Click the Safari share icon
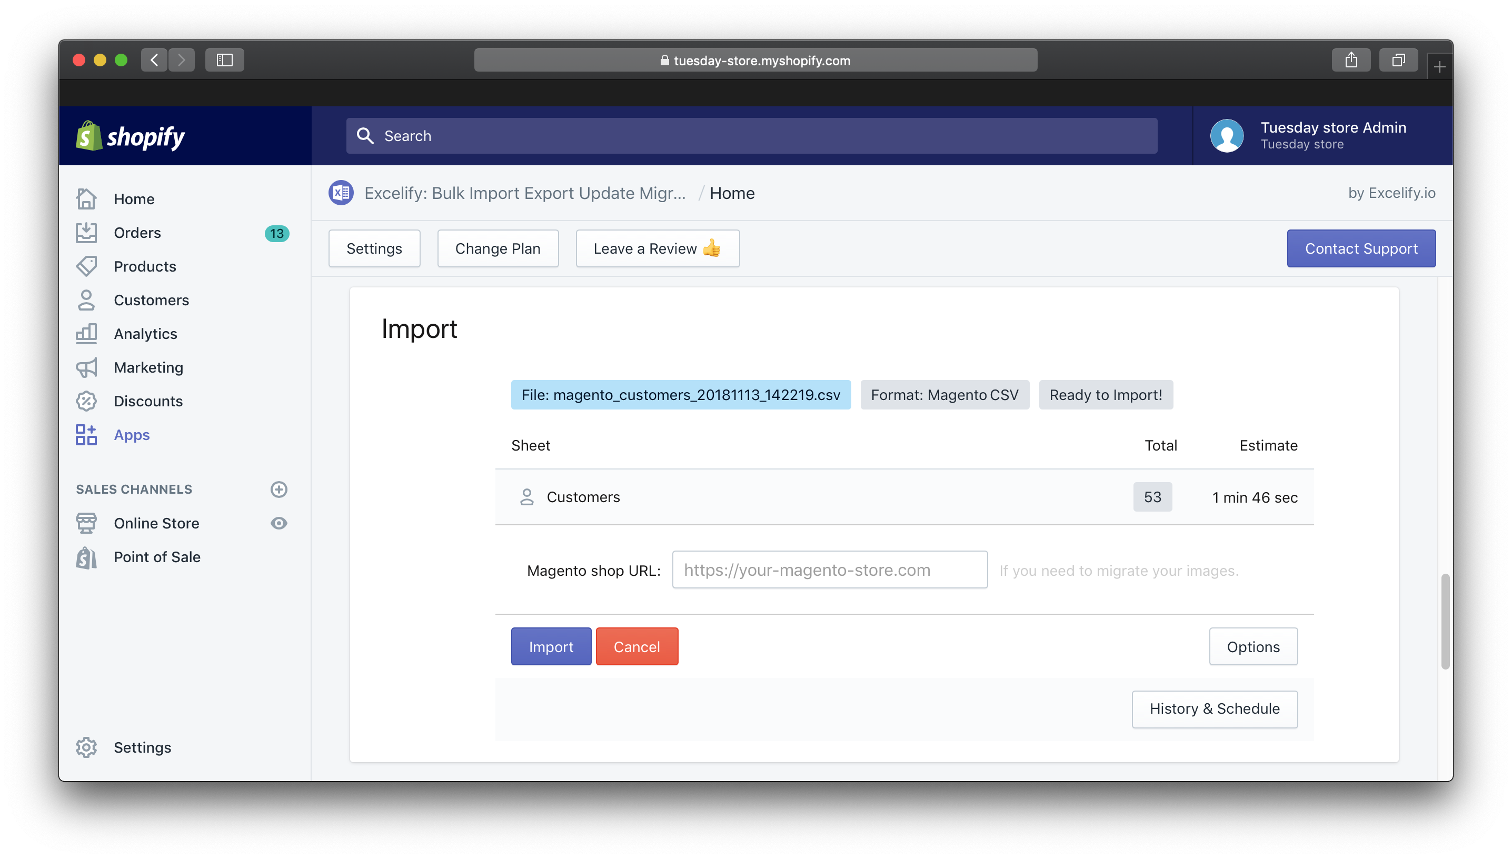This screenshot has height=859, width=1512. pyautogui.click(x=1351, y=60)
